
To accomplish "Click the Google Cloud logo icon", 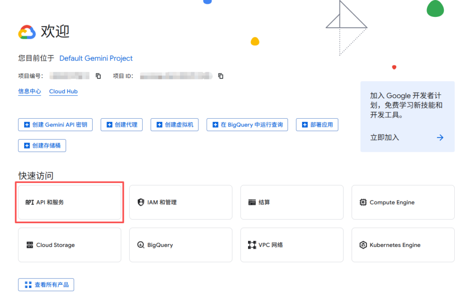I will [x=27, y=32].
